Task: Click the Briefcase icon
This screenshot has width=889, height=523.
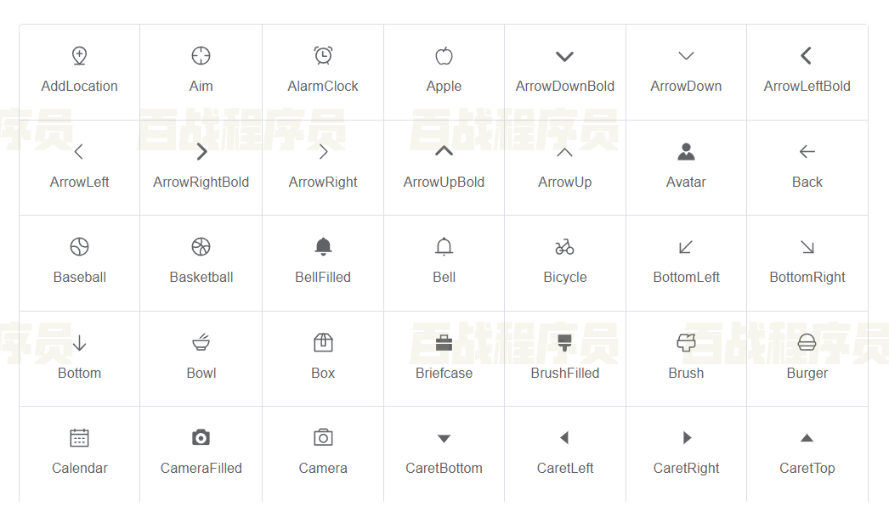Action: [x=444, y=343]
